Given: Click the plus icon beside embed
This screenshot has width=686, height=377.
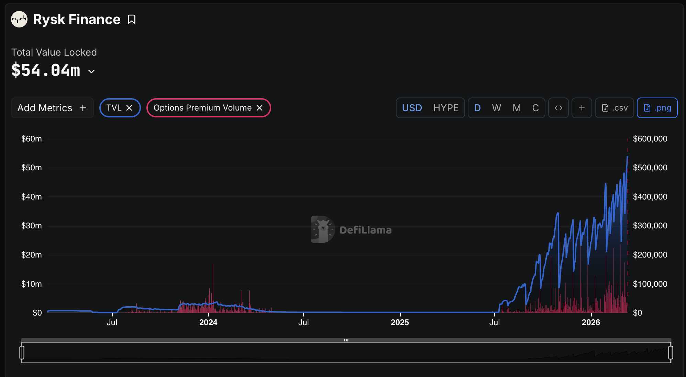Looking at the screenshot, I should 582,108.
